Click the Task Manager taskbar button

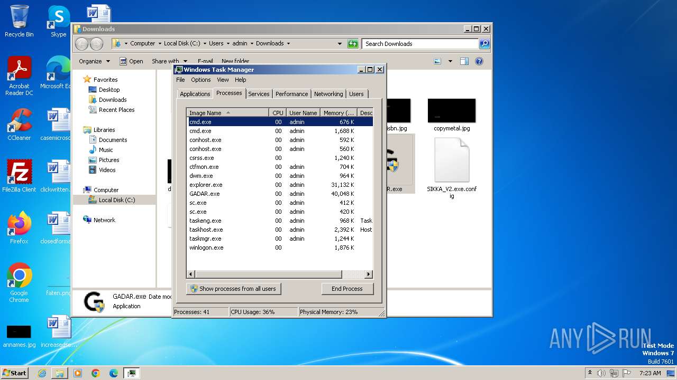point(132,373)
